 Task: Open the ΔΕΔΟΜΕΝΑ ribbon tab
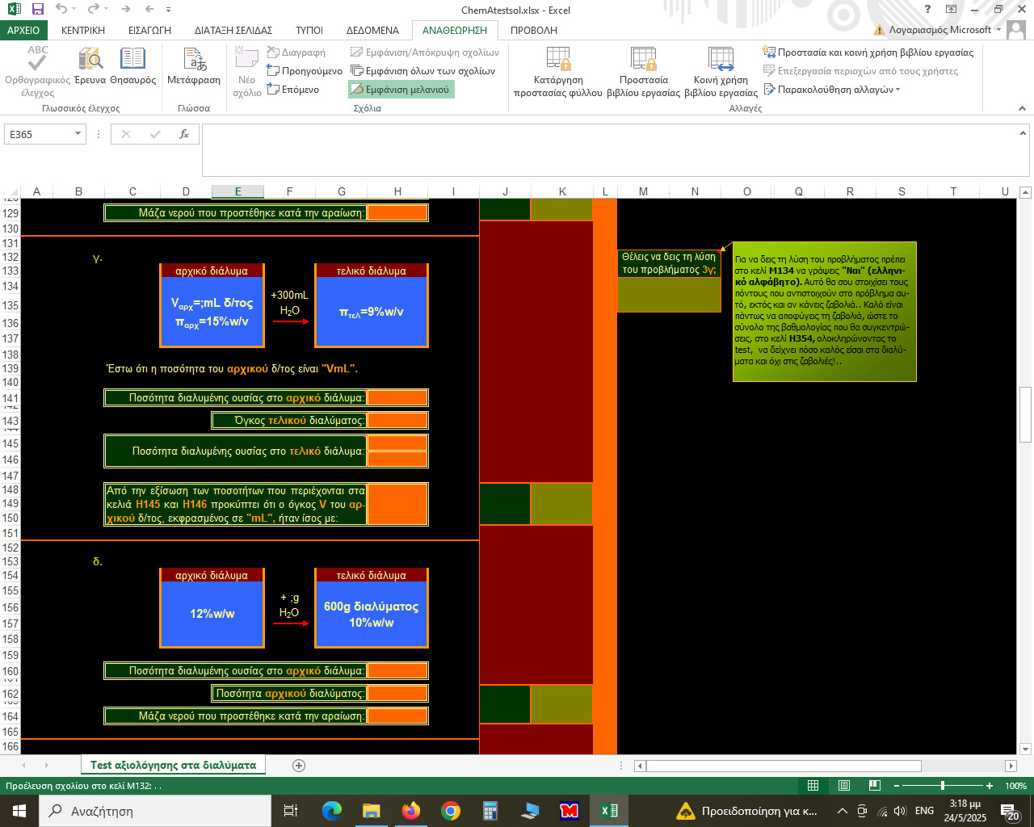point(372,30)
